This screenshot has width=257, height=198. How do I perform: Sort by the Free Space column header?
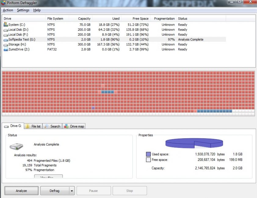tap(136, 19)
